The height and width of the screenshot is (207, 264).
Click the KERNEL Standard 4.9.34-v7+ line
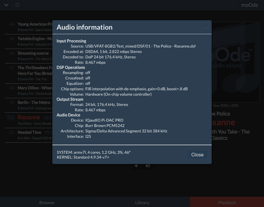(x=83, y=157)
